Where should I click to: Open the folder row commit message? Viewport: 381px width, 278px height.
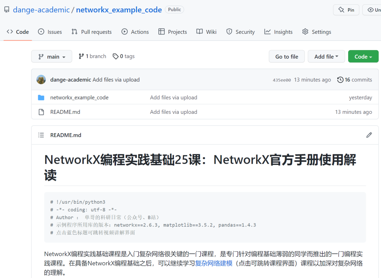(x=174, y=98)
